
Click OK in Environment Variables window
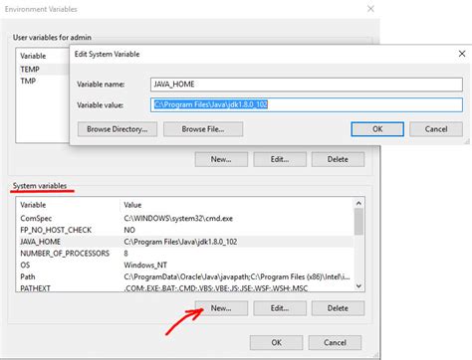276,342
